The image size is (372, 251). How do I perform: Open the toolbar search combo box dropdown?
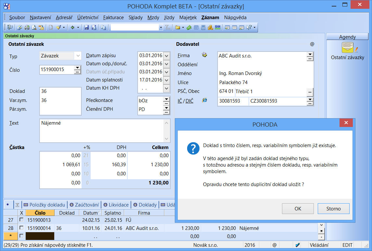coord(160,28)
